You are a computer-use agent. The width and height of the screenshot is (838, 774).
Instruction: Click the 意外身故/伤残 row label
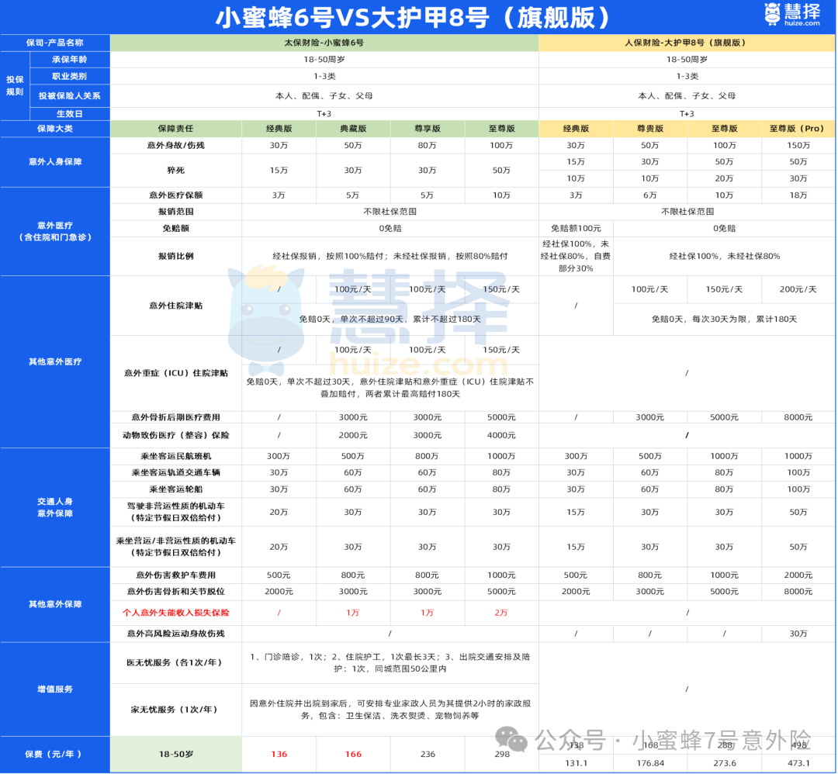(x=176, y=145)
